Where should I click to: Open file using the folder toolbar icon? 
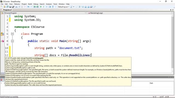(x=4, y=7)
